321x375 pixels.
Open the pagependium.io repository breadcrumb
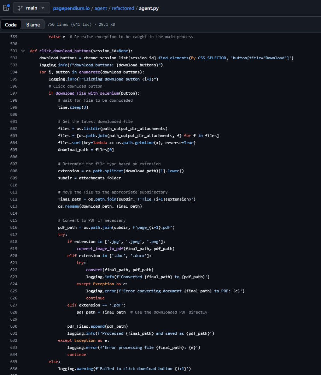coord(71,8)
